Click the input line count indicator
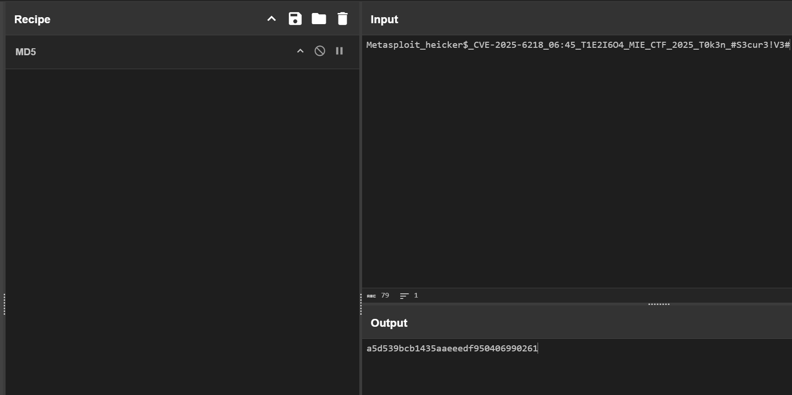This screenshot has width=792, height=395. 409,296
